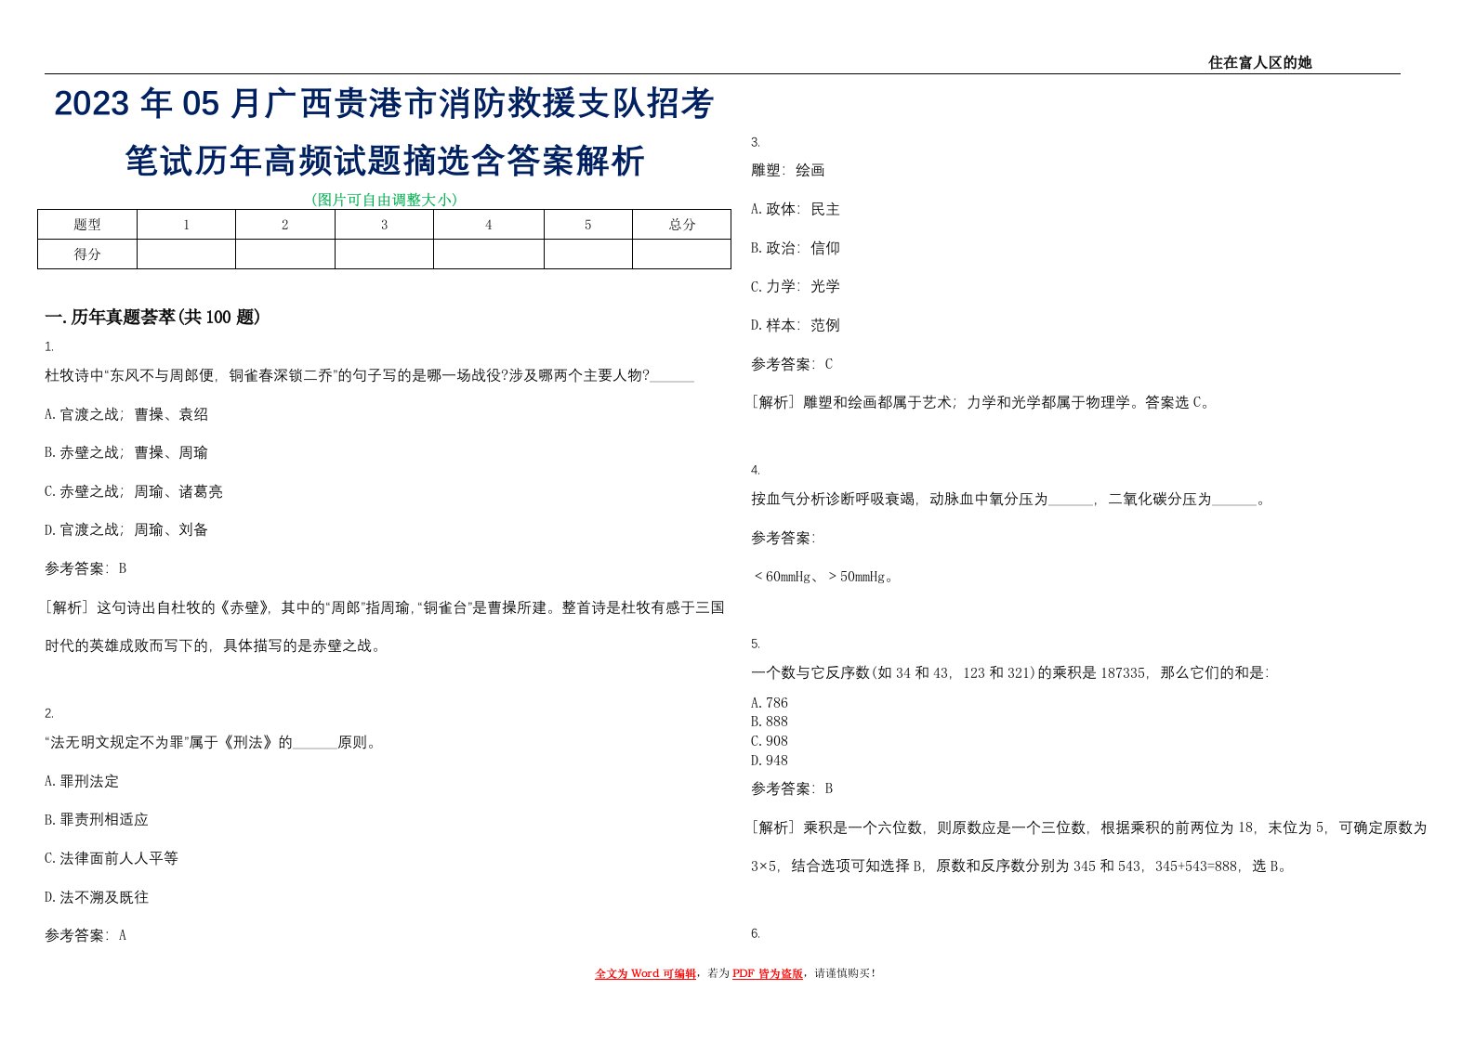Viewport: 1475px width, 1042px height.
Task: Select option 'C.908'
Action: [x=770, y=741]
